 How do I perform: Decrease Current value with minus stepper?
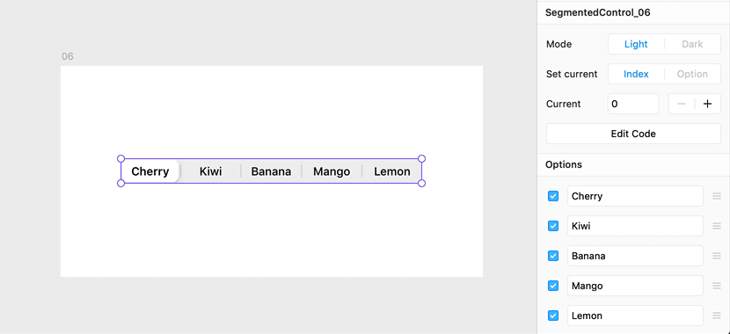[682, 104]
